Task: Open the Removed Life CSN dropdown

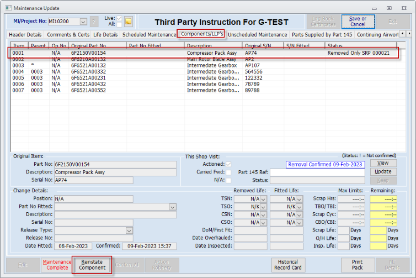Action: pyautogui.click(x=264, y=215)
